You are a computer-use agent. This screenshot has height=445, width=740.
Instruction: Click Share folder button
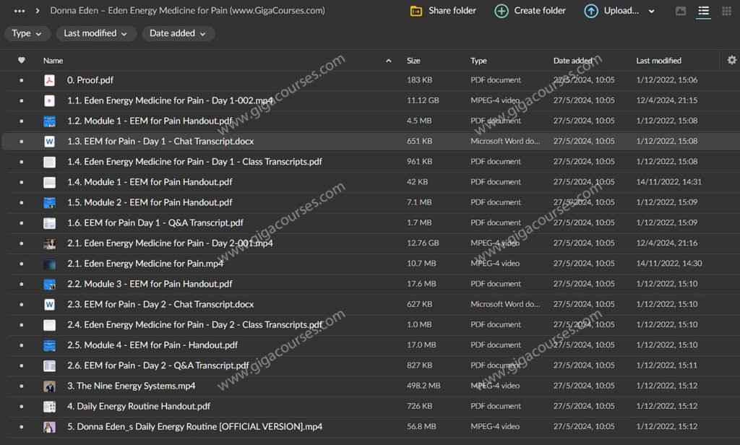pyautogui.click(x=443, y=11)
